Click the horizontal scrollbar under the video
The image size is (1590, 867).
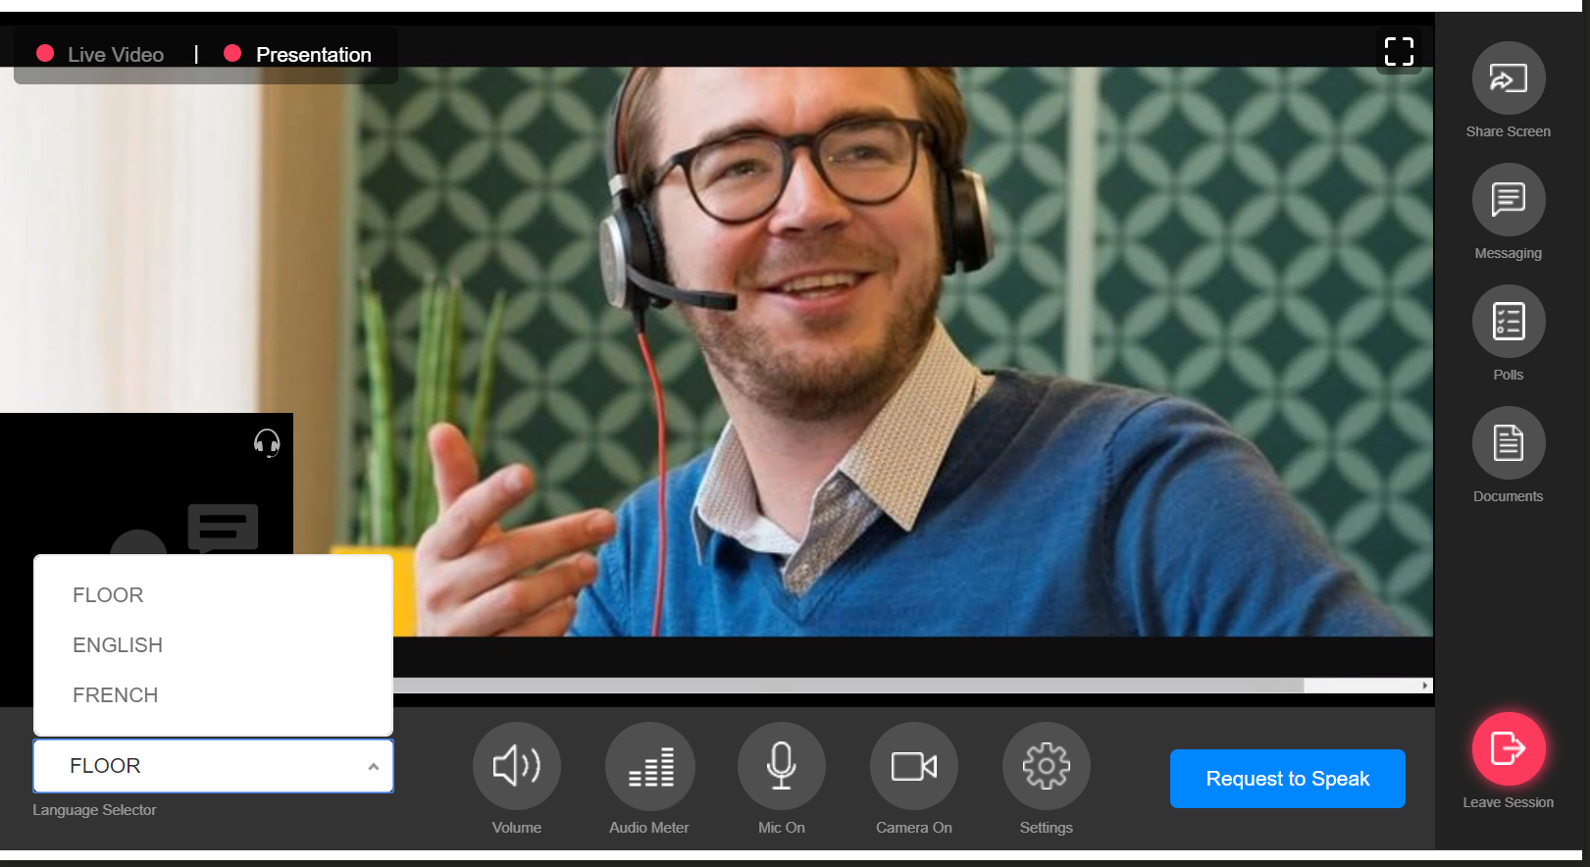847,686
